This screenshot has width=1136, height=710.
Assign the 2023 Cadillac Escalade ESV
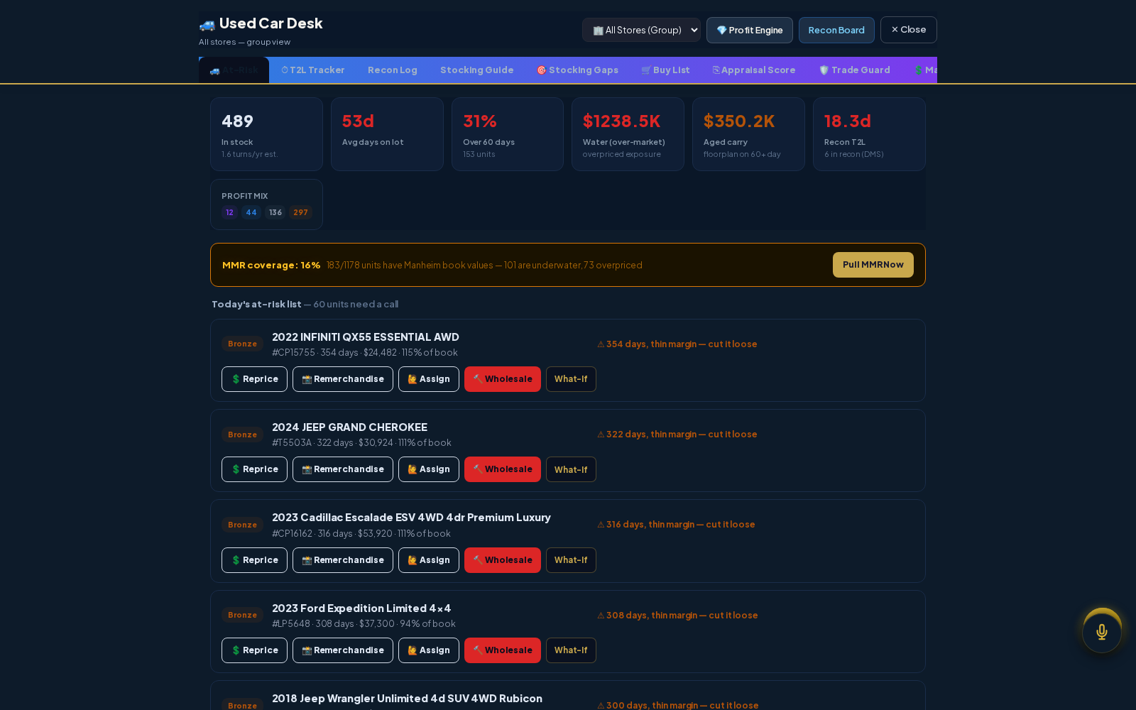429,560
